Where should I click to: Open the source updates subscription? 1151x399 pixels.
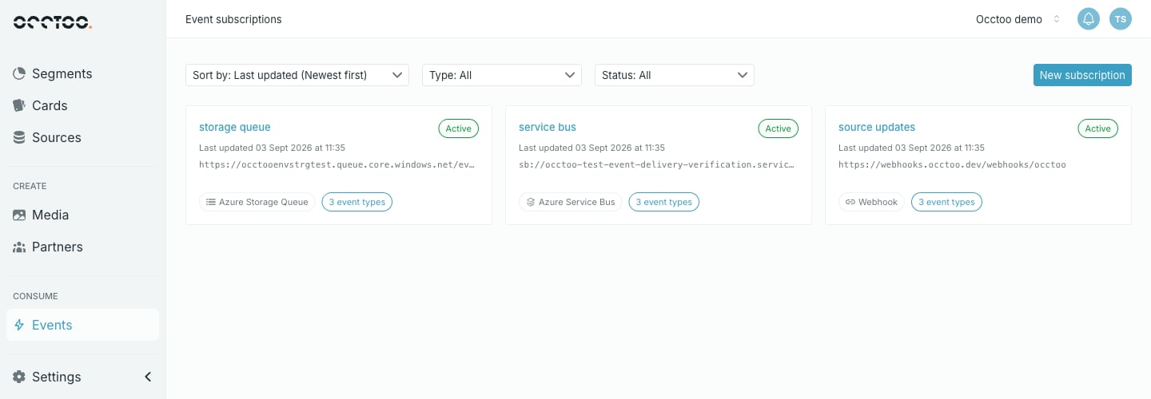[877, 127]
